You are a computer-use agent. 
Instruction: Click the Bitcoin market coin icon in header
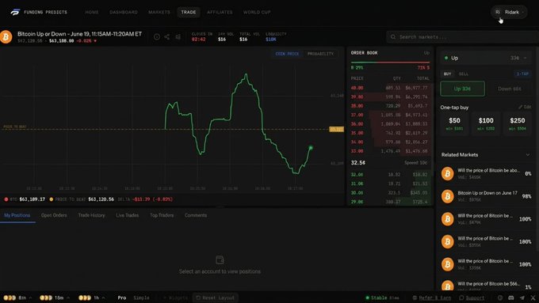[6, 37]
